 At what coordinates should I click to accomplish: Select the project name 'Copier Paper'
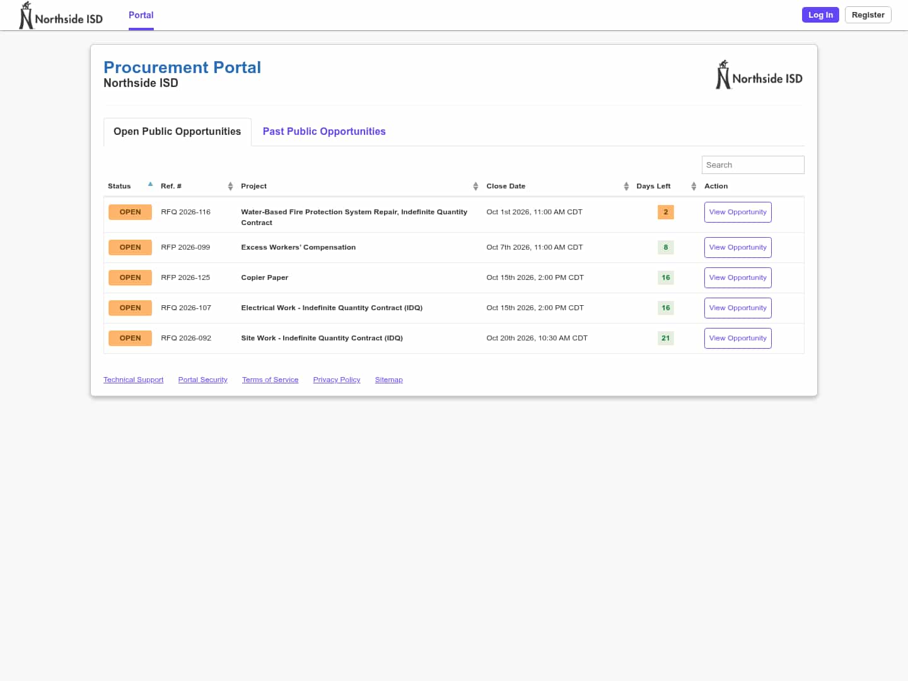(x=265, y=278)
